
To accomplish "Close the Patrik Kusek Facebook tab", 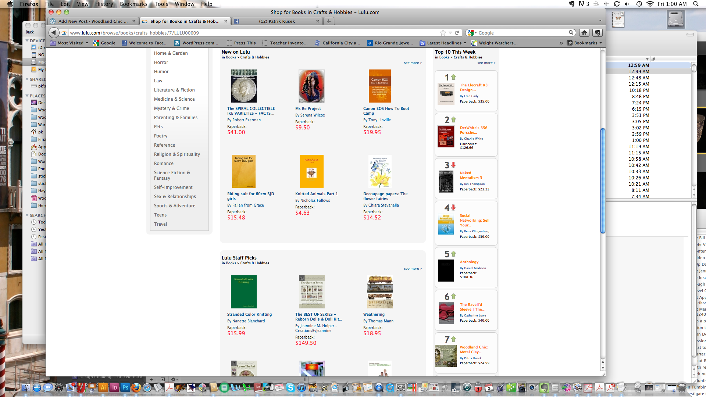I will click(318, 21).
